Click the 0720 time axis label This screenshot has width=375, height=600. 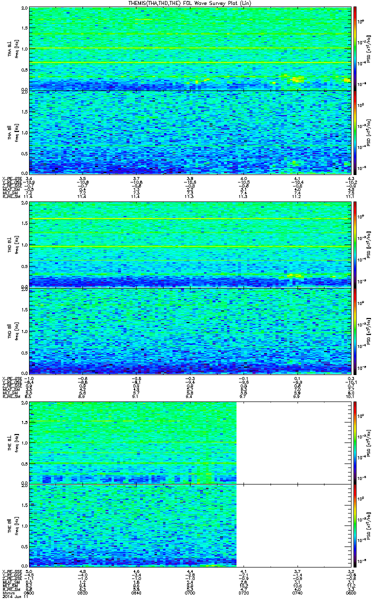point(243,593)
